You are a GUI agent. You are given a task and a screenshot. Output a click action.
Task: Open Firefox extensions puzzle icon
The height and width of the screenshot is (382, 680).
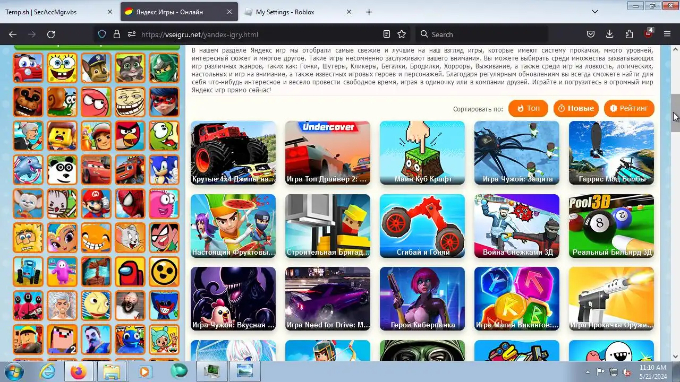click(x=629, y=34)
